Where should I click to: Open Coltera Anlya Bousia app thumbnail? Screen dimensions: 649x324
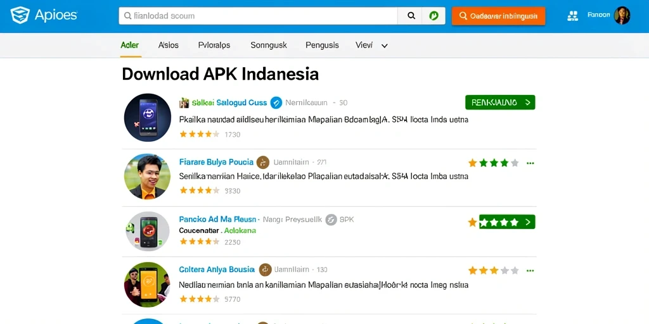(147, 284)
